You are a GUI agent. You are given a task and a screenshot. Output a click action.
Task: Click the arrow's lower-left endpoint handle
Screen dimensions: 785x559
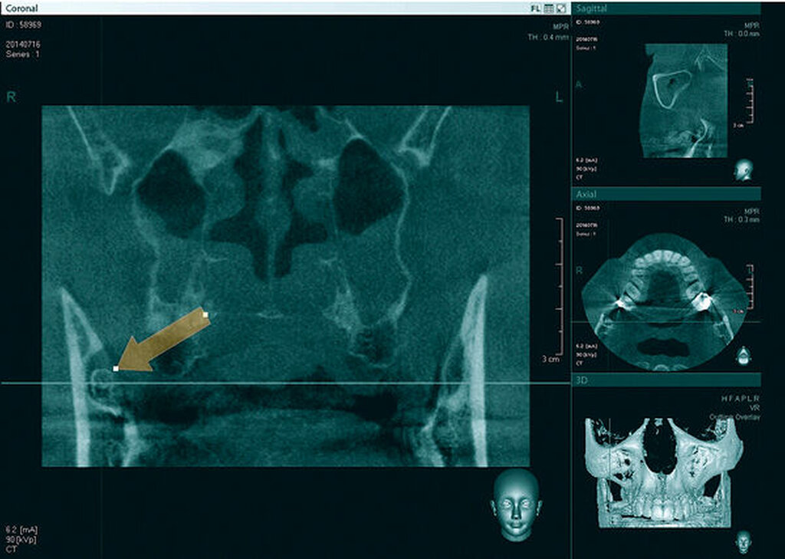point(116,369)
